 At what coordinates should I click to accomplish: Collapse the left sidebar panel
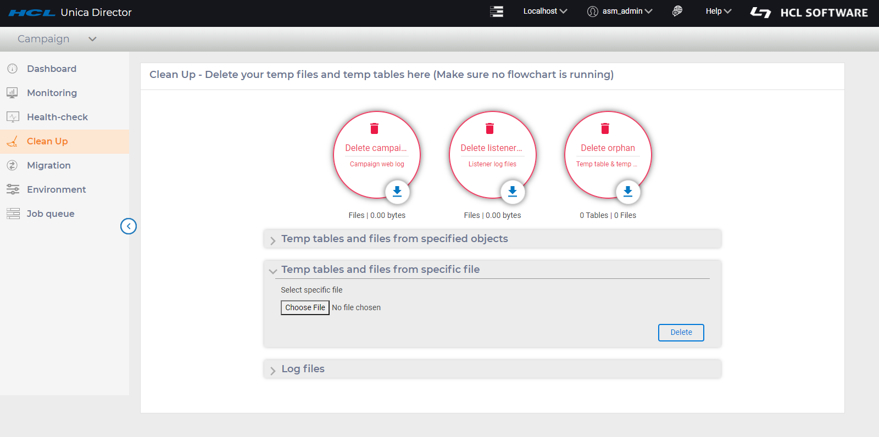coord(129,226)
